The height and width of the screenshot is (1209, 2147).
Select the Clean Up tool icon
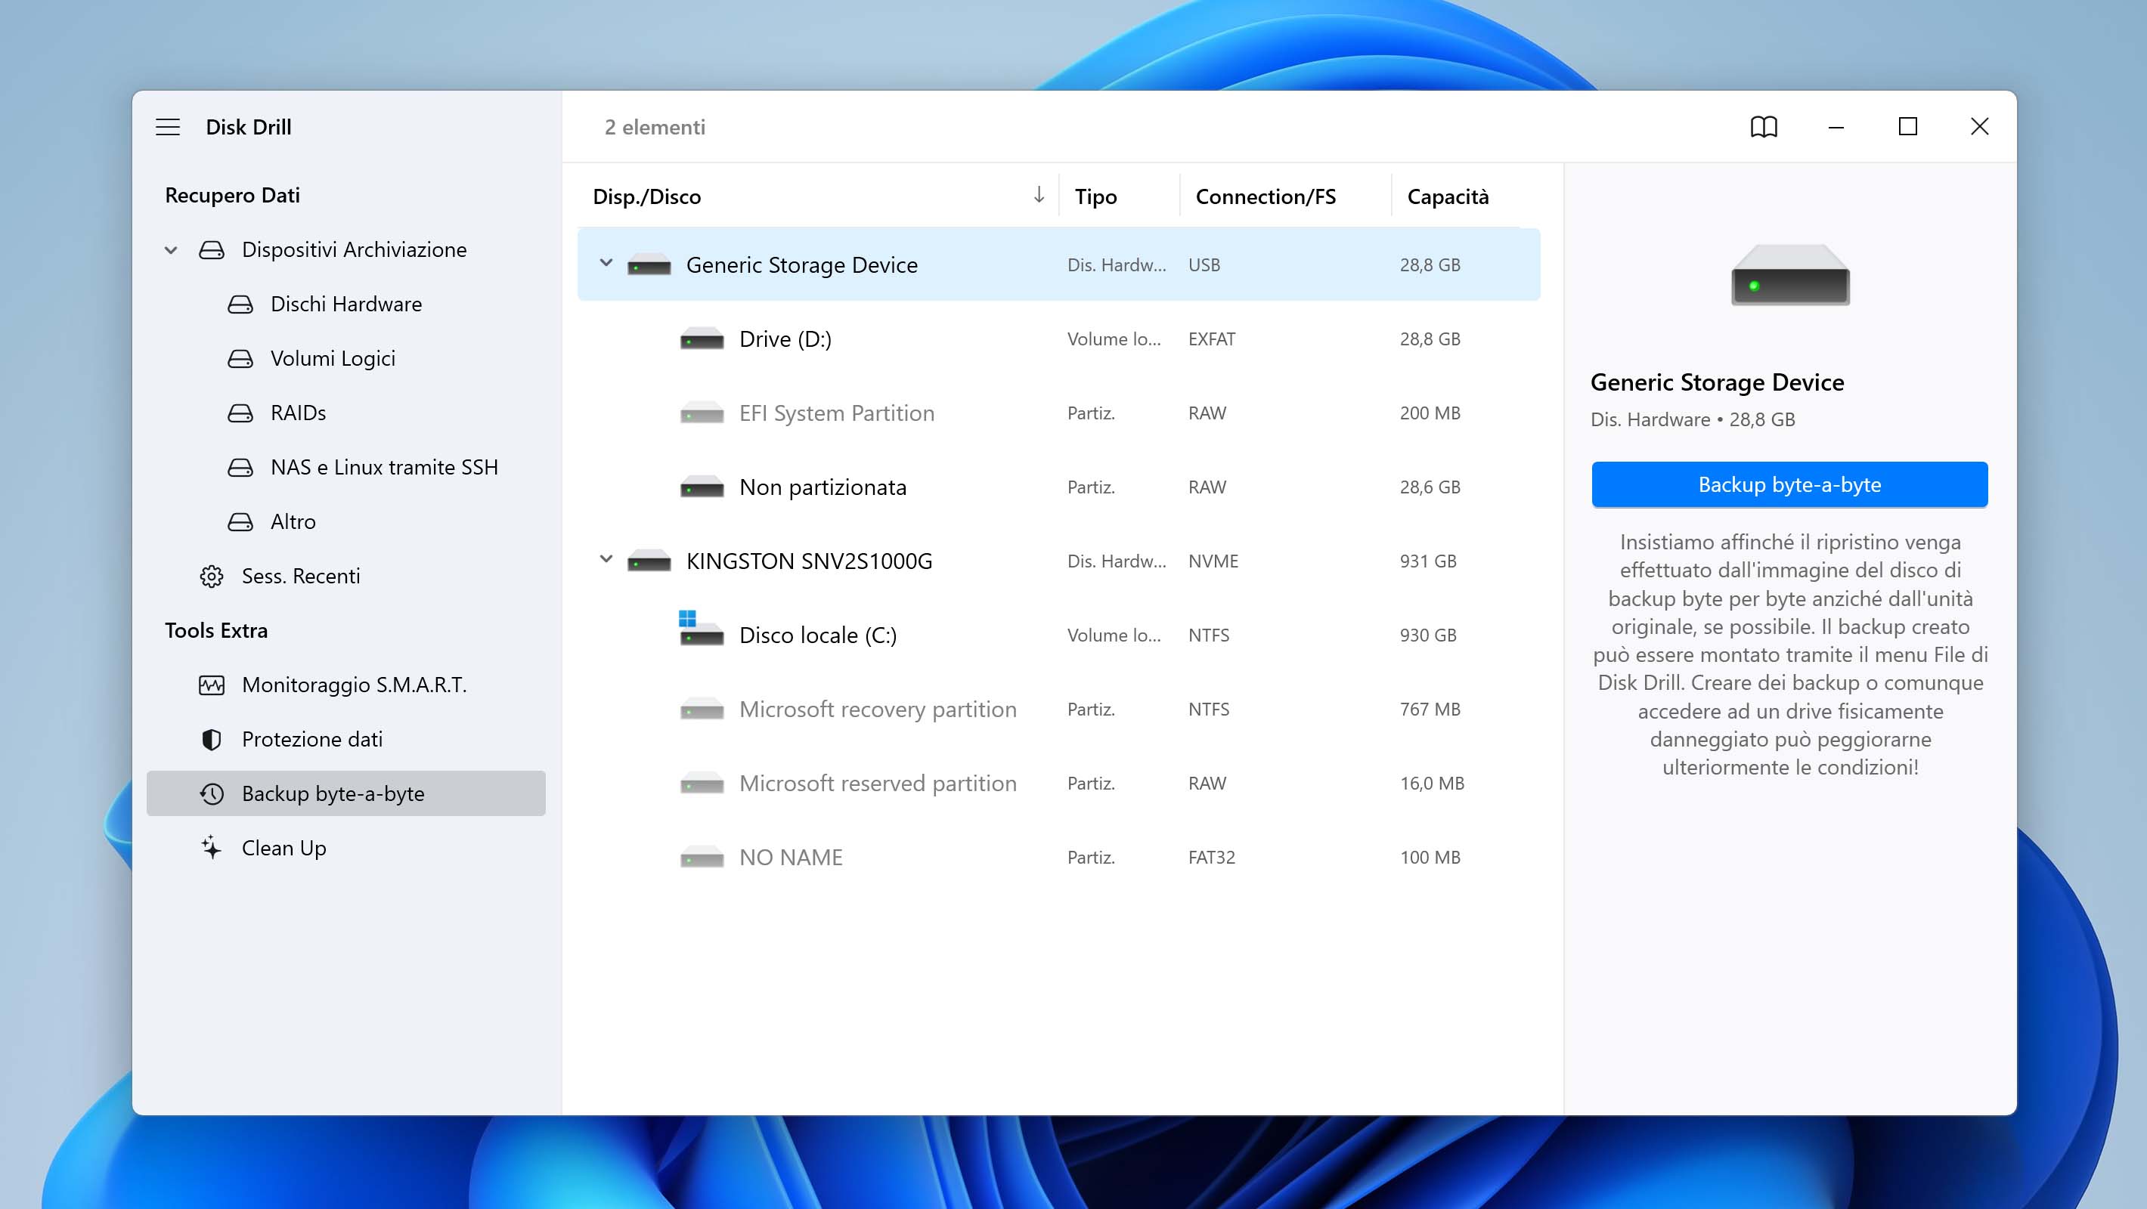click(x=212, y=848)
